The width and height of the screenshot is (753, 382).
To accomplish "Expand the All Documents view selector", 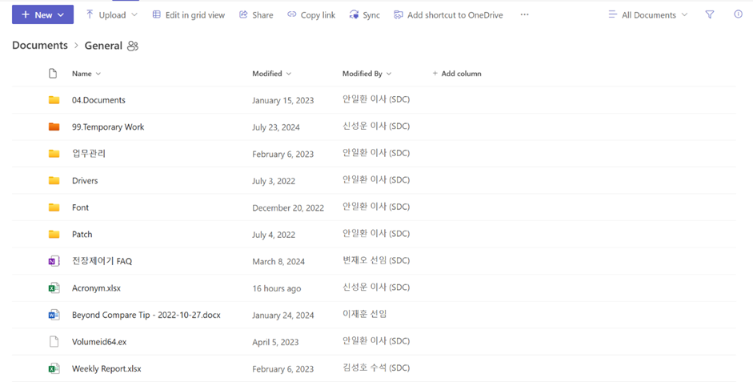I will tap(647, 15).
